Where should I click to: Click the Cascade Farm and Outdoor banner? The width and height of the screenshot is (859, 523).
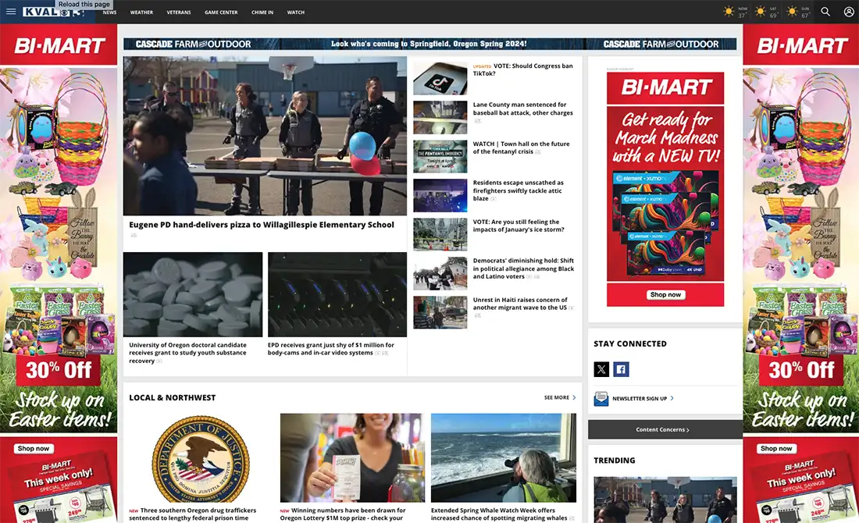click(x=429, y=44)
